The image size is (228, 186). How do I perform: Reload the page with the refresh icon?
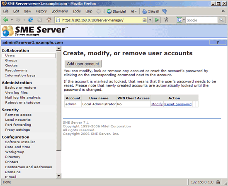coord(31,20)
